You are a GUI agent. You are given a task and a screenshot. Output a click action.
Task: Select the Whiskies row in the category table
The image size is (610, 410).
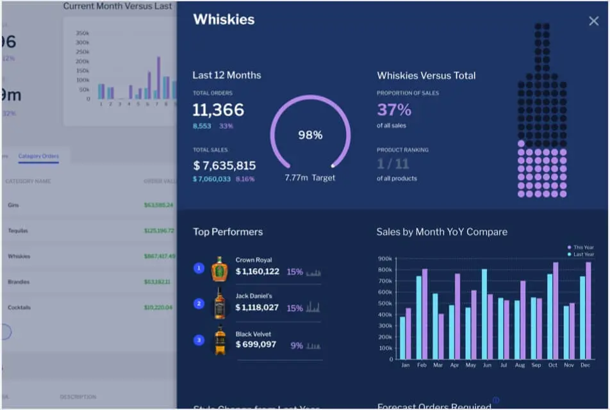click(19, 256)
